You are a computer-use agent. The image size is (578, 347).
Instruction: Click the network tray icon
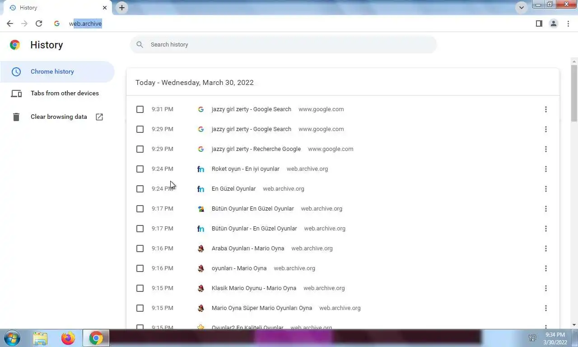point(532,338)
